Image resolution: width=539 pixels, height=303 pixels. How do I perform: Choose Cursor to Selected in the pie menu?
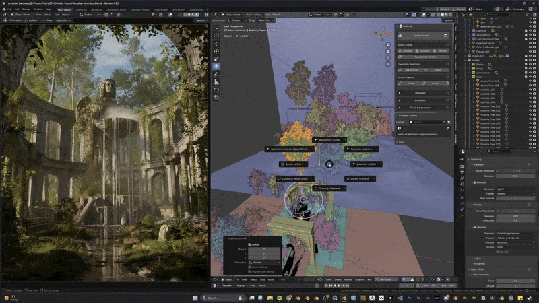point(329,189)
